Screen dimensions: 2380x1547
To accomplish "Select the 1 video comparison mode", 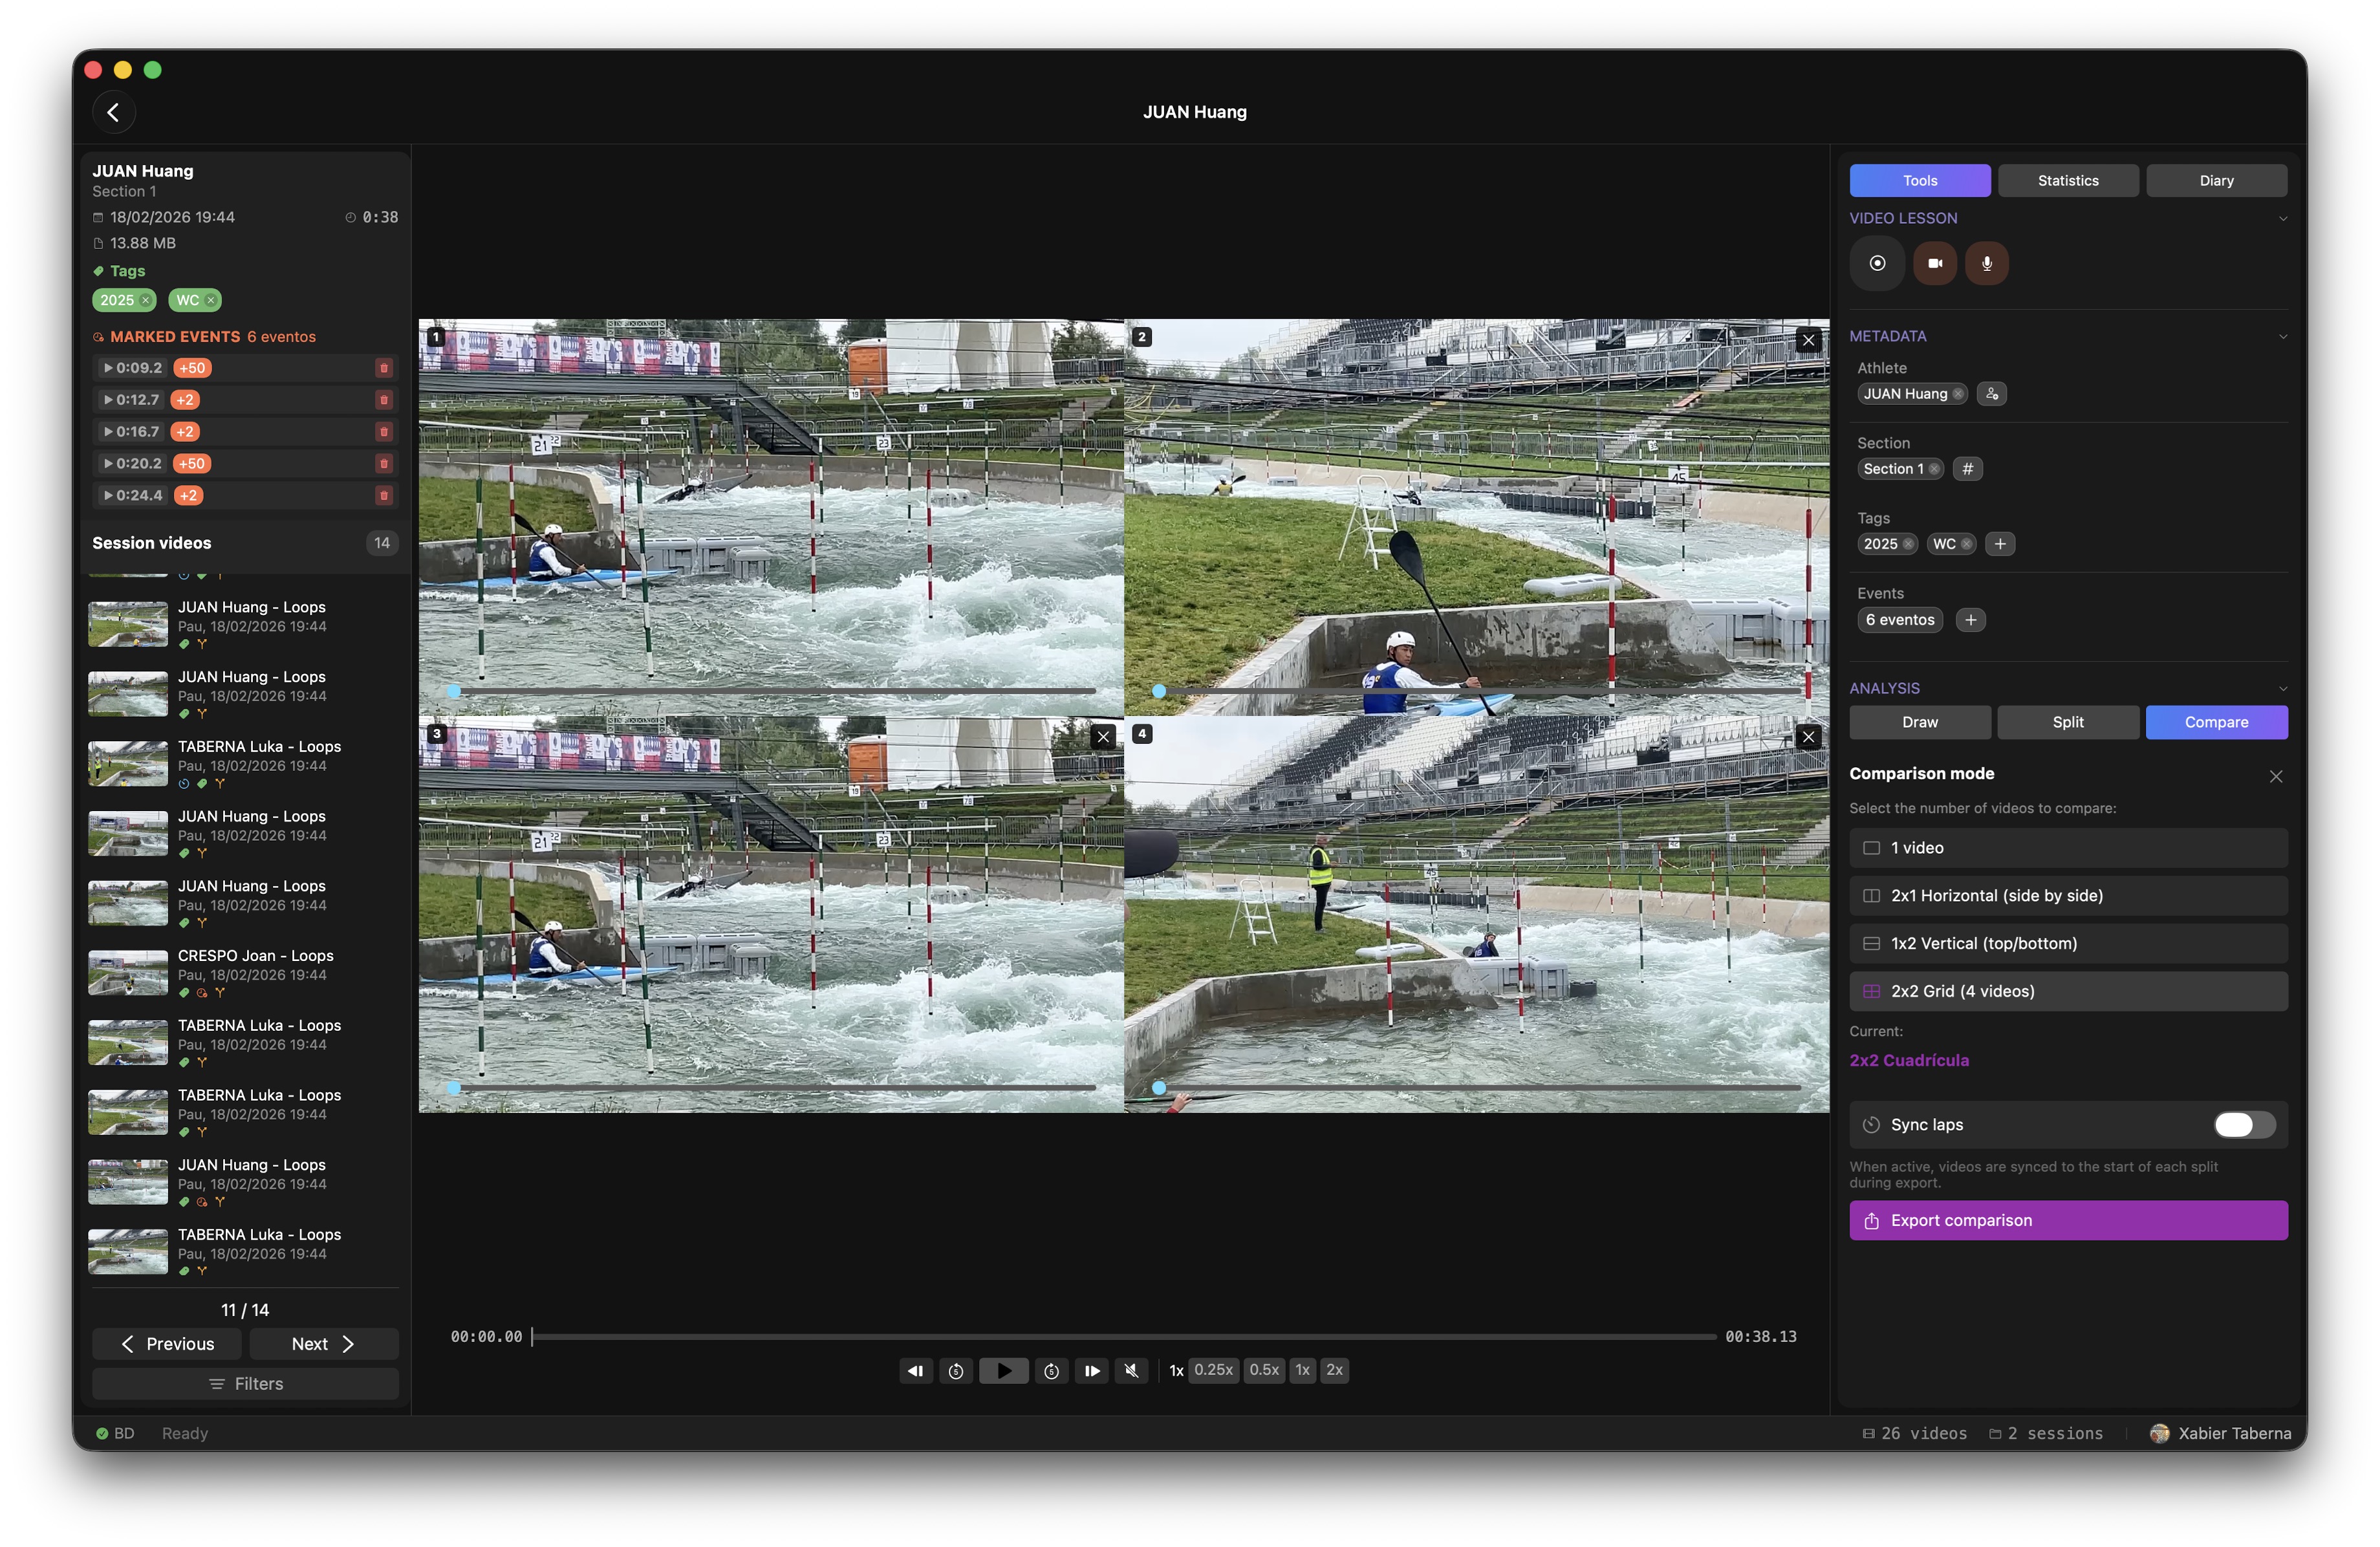I will coord(2067,847).
